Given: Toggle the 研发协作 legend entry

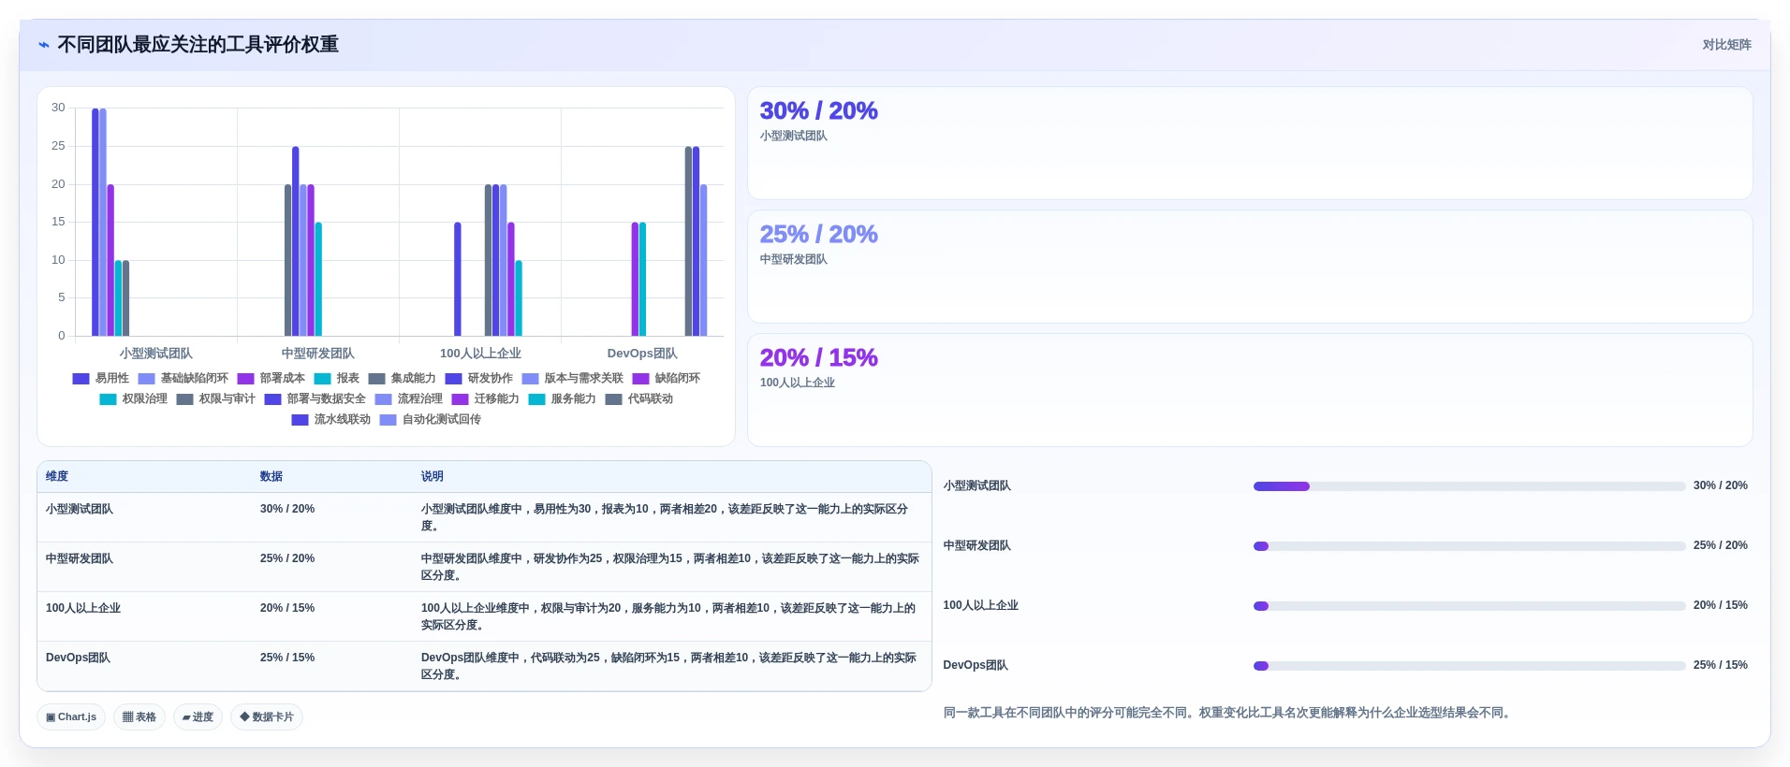Looking at the screenshot, I should (x=479, y=379).
